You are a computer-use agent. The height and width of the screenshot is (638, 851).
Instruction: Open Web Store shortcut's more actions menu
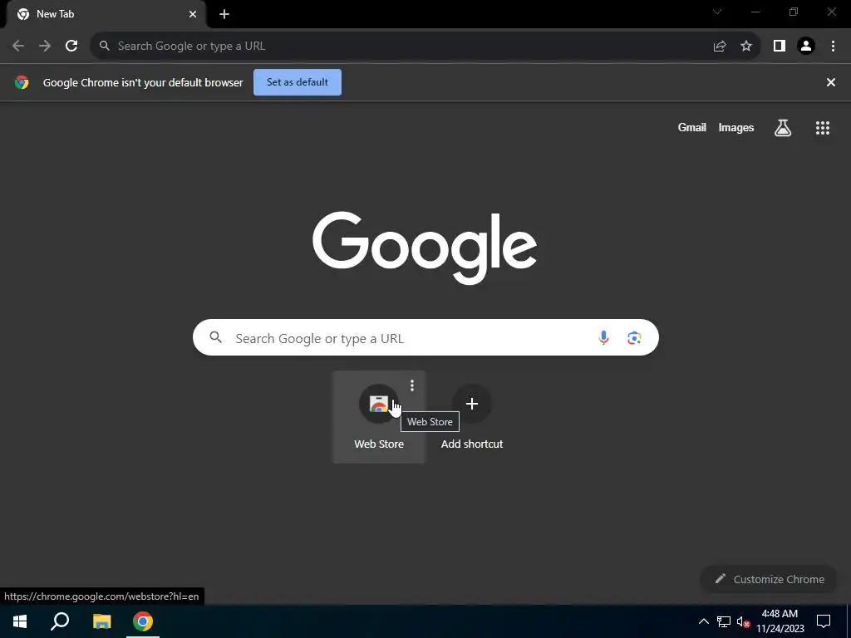(x=412, y=385)
